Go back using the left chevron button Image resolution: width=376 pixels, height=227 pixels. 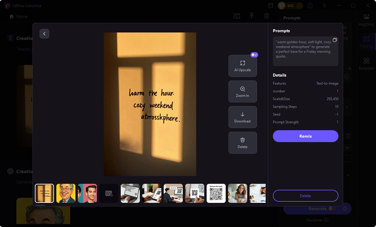point(44,34)
